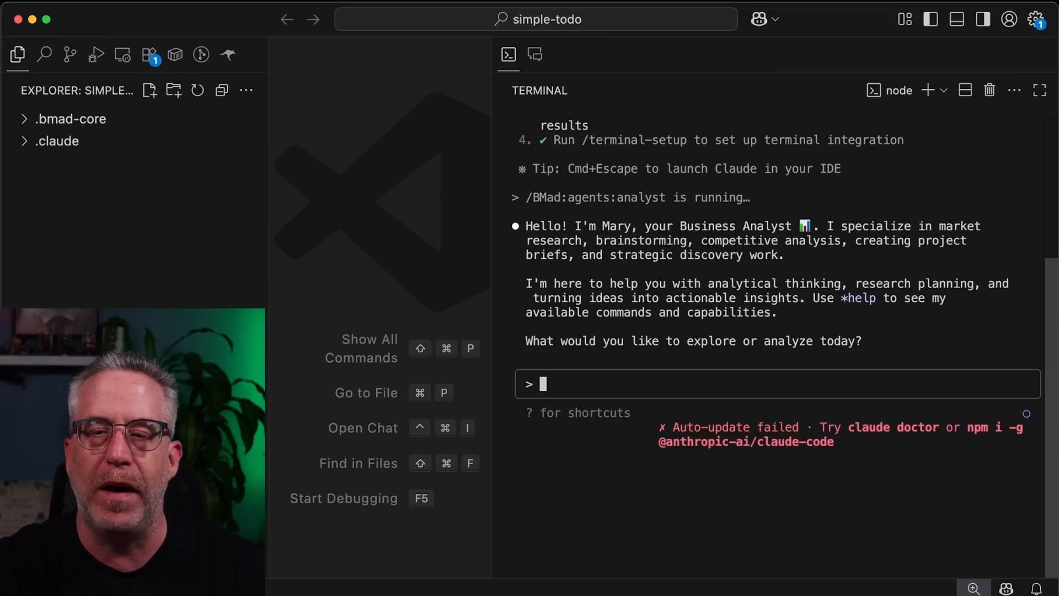Kill terminal using the trash icon
The image size is (1059, 596).
(x=990, y=91)
